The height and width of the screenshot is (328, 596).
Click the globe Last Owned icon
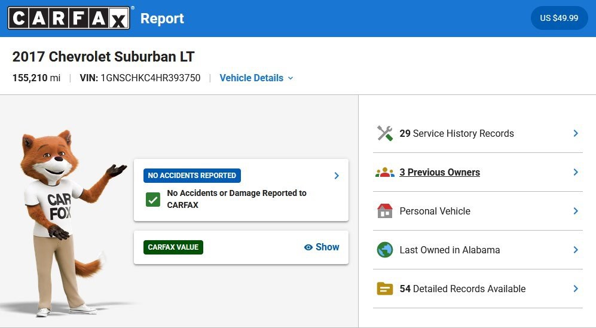[384, 250]
